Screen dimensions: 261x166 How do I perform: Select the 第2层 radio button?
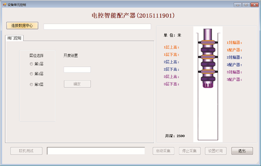point(32,74)
